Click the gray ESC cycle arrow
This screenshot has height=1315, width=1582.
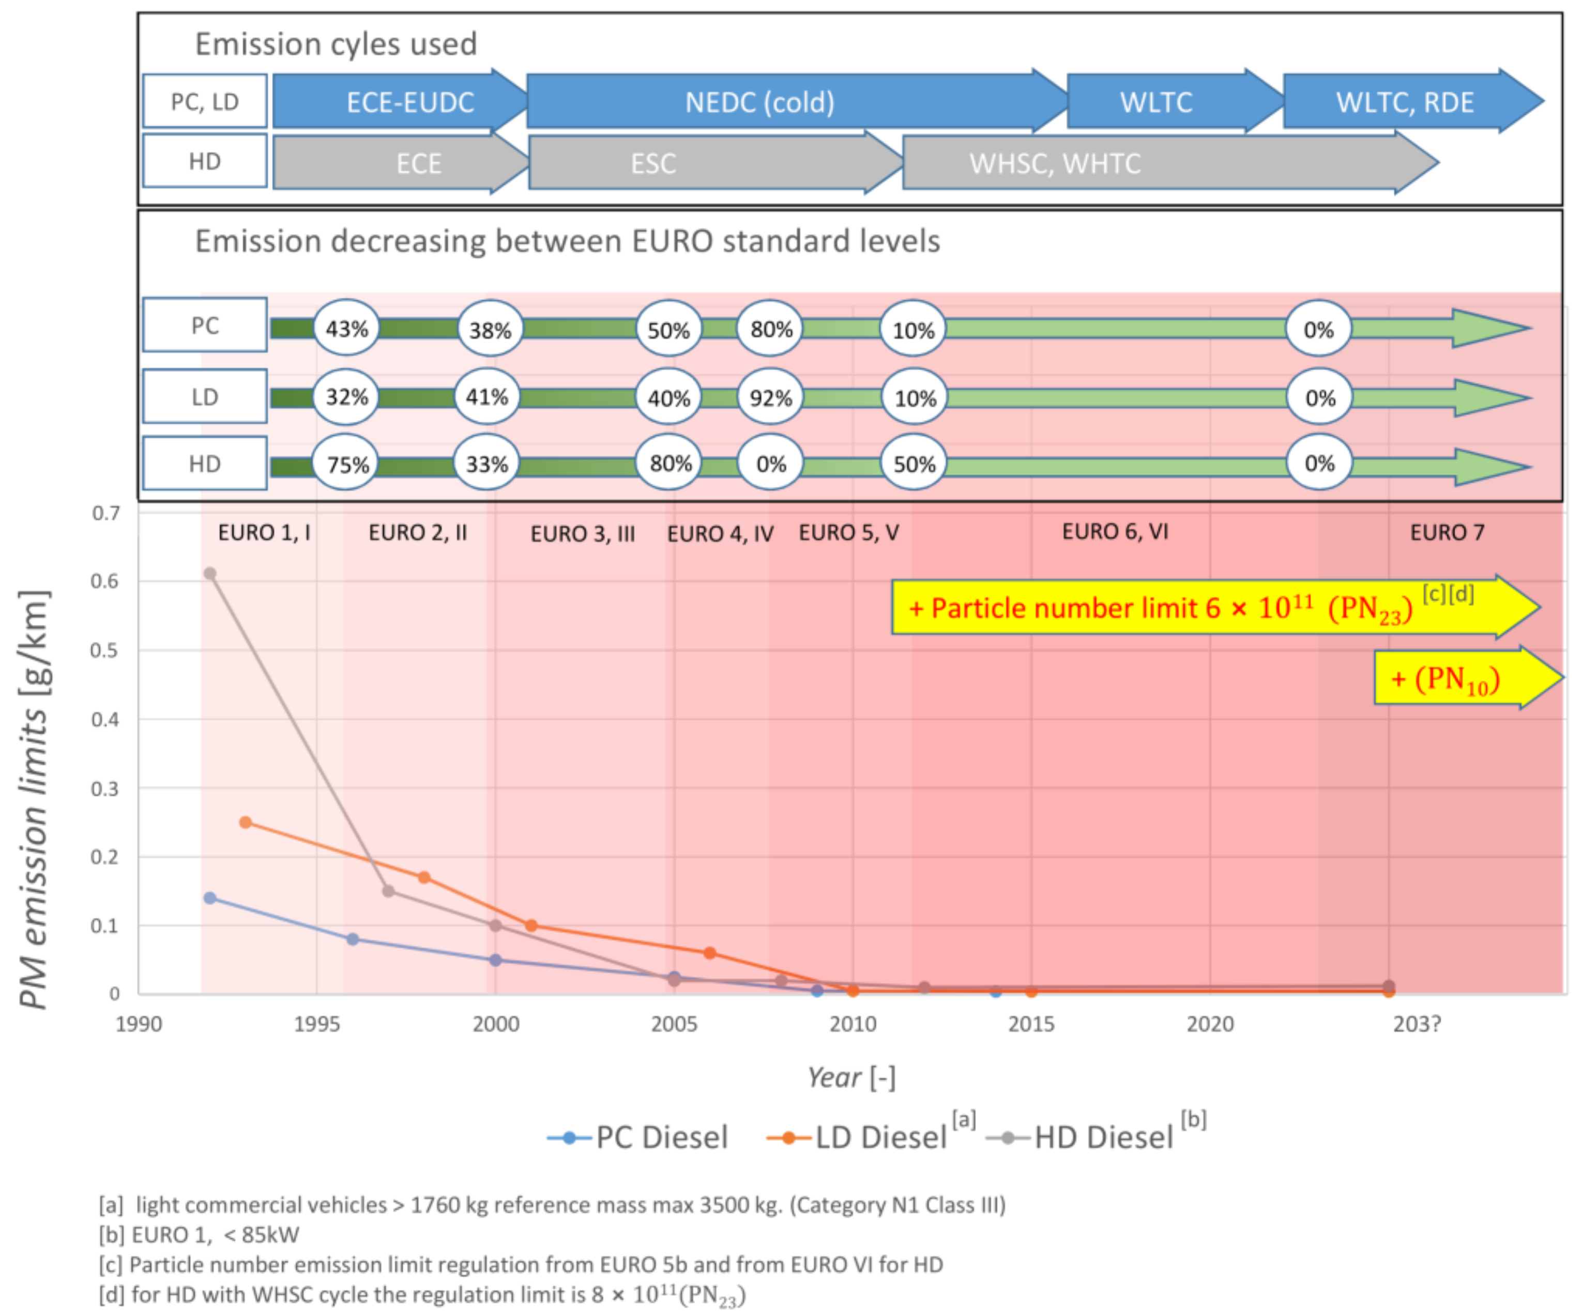point(653,163)
